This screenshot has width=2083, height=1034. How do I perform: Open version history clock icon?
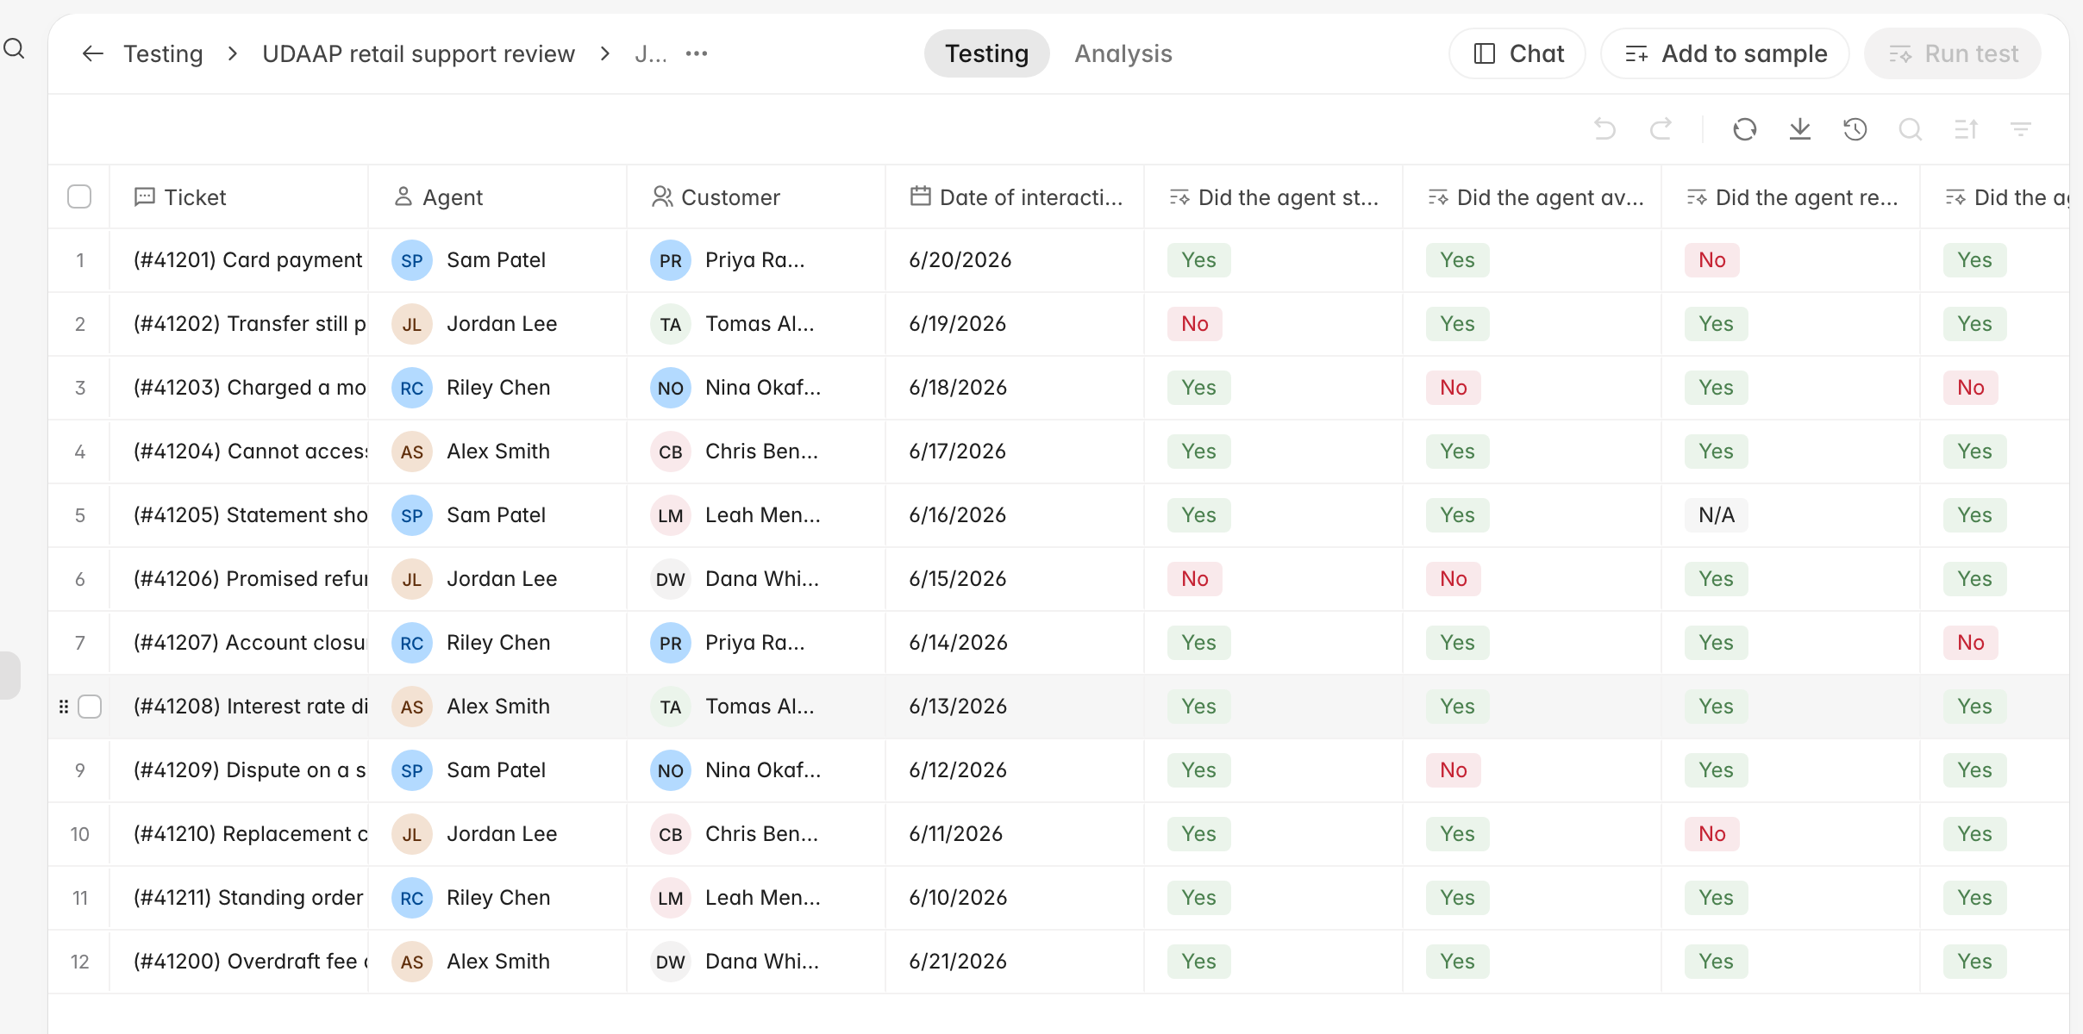(x=1855, y=129)
